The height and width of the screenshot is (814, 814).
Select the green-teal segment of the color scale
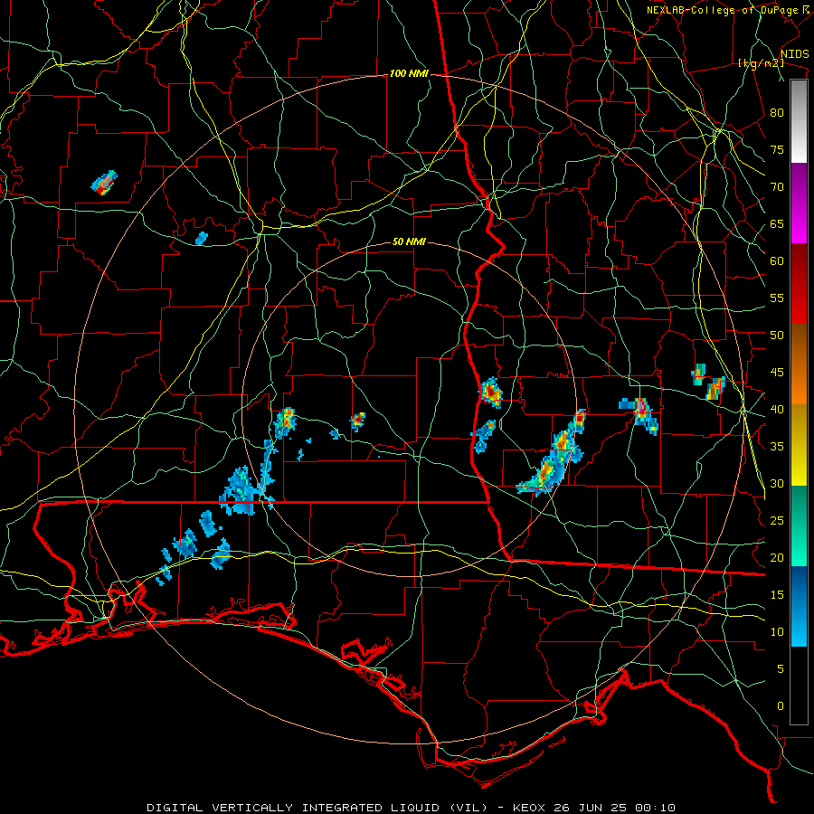tap(799, 525)
